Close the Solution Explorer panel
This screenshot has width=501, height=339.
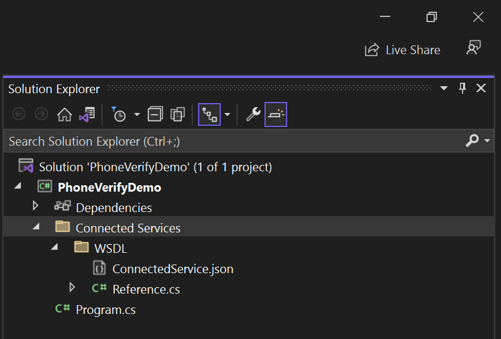[481, 89]
